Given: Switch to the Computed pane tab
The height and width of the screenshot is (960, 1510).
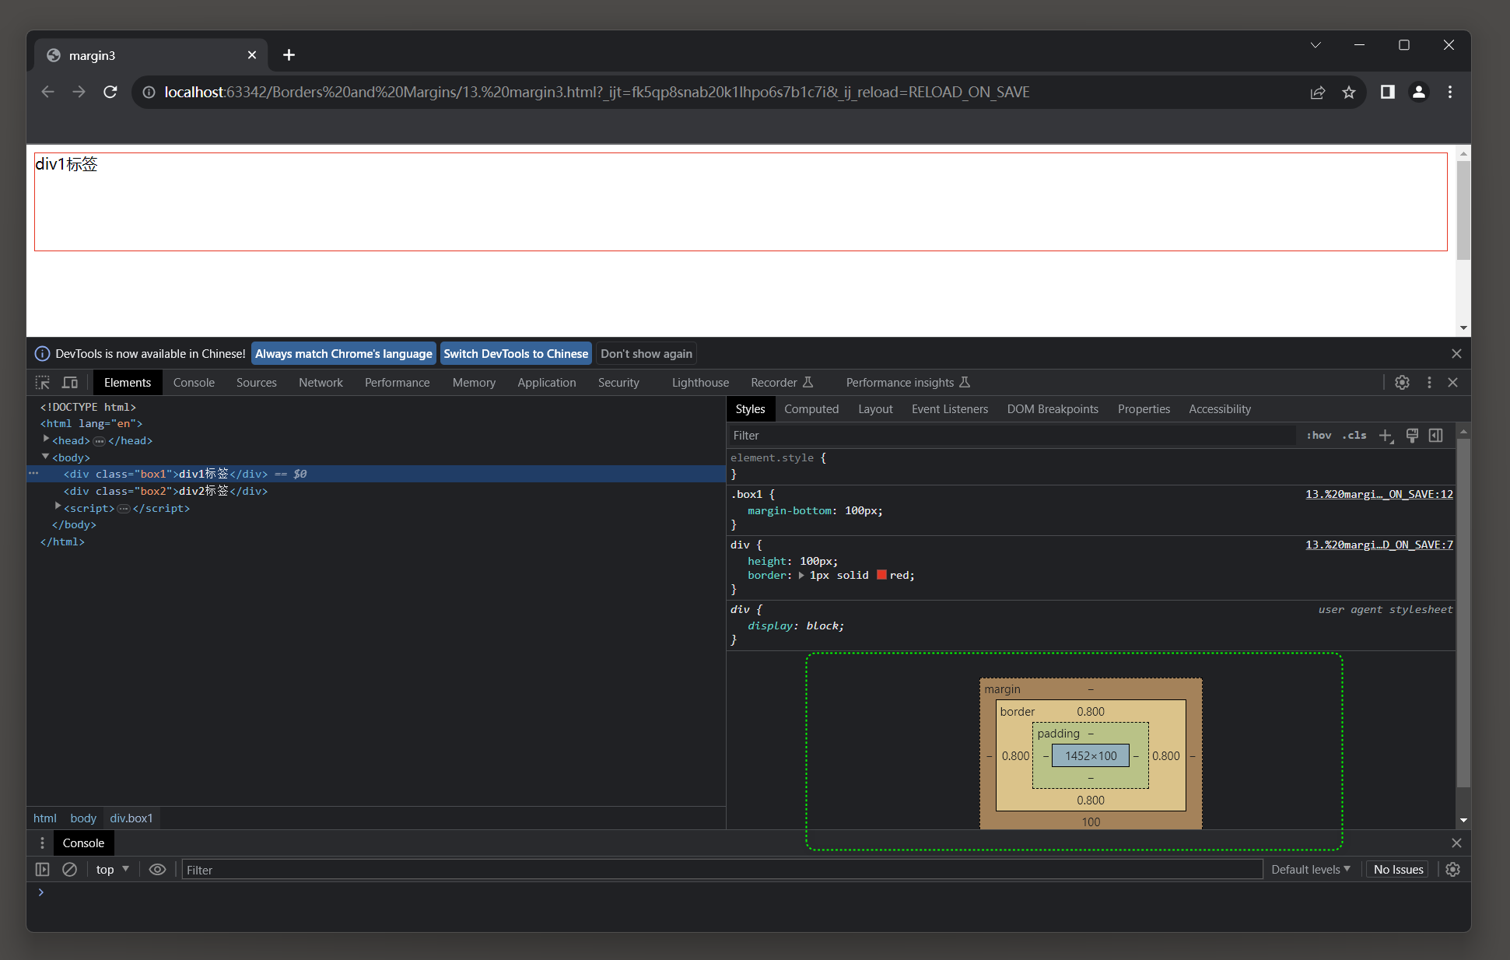Looking at the screenshot, I should 811,409.
